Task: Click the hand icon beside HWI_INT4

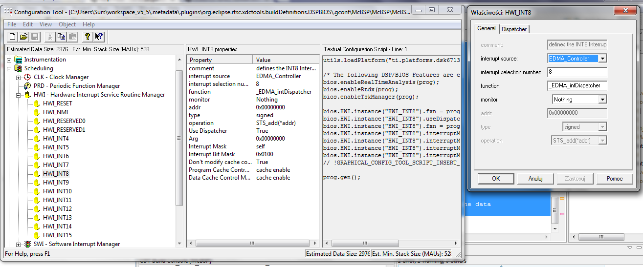Action: point(37,139)
